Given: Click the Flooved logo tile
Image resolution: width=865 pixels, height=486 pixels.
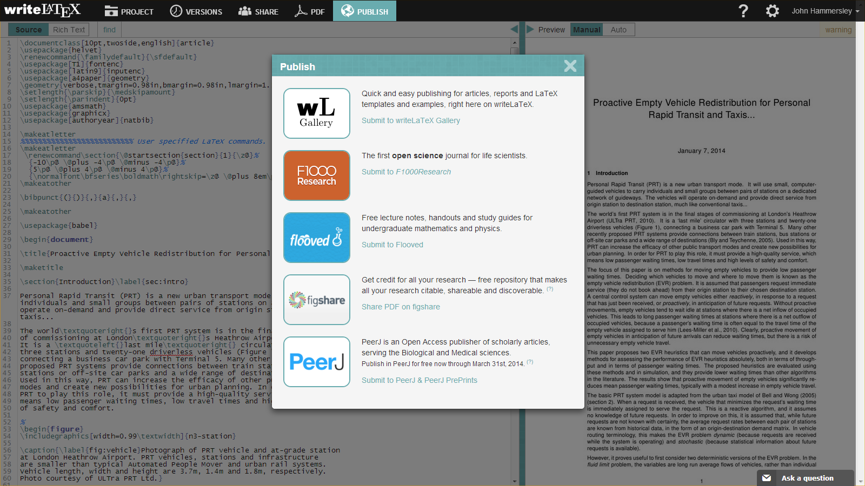Looking at the screenshot, I should tap(317, 238).
